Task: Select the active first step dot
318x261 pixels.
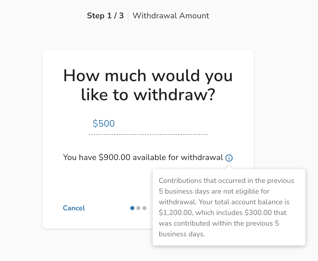Action: pos(132,208)
